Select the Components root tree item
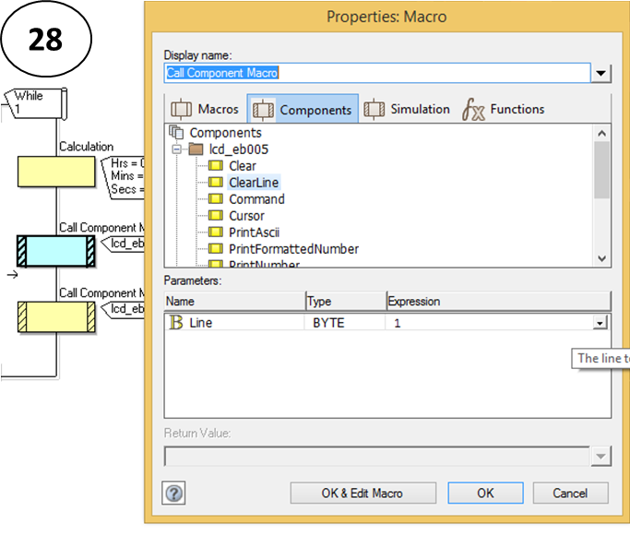Viewport: 630px width, 536px height. tap(225, 133)
